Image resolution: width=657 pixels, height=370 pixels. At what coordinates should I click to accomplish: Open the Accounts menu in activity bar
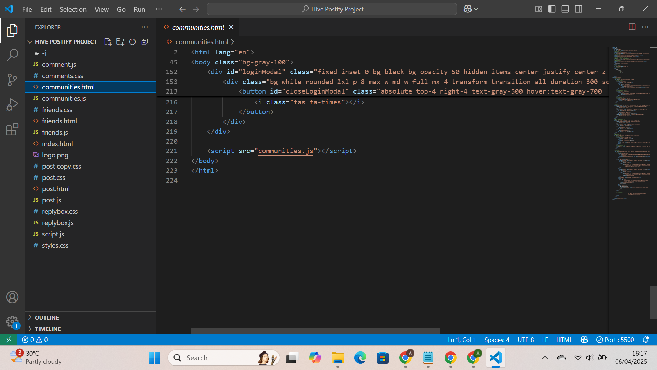coord(12,297)
